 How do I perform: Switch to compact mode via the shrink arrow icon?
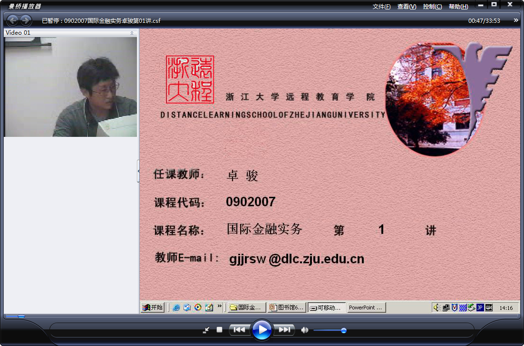coord(206,330)
